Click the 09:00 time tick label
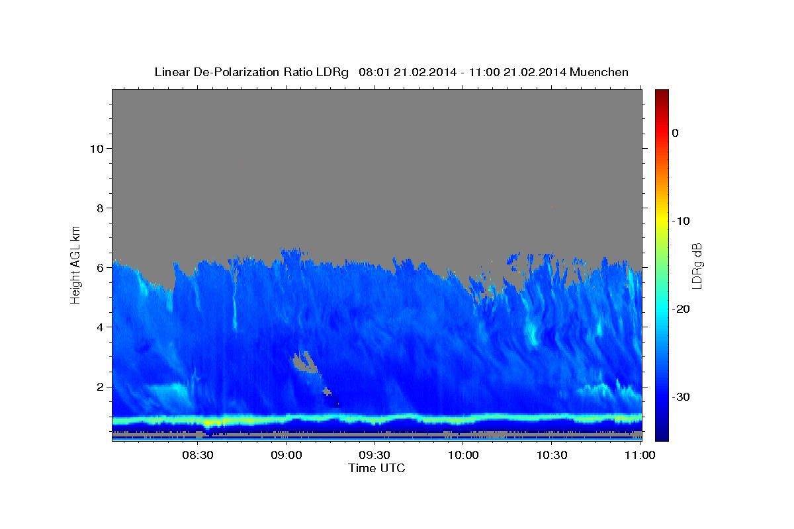Viewport: 794px width, 529px height. click(x=286, y=455)
